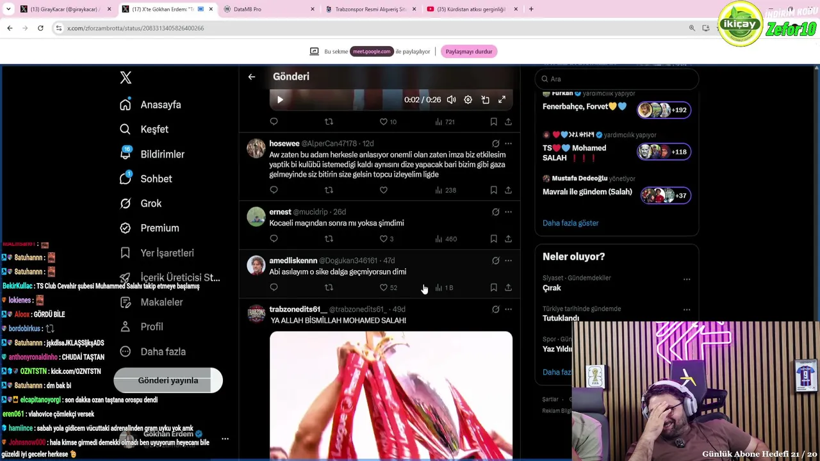Open Anasayfa in the sidebar
The image size is (820, 461).
pos(151,105)
